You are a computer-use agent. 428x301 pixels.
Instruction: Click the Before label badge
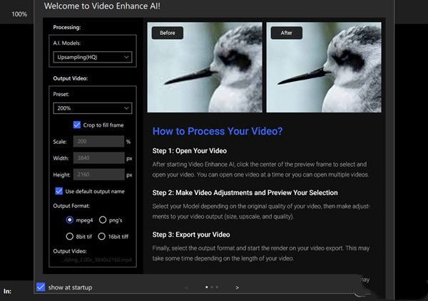(x=168, y=33)
